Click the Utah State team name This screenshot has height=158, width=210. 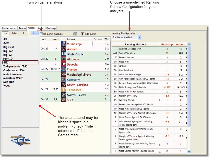click(75, 54)
